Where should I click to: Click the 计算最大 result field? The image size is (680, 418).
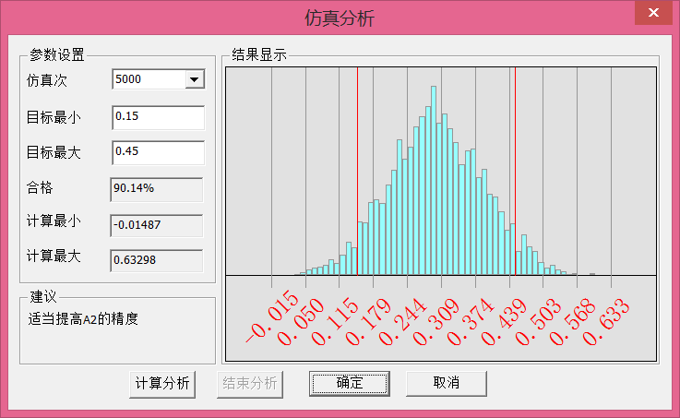click(x=156, y=260)
